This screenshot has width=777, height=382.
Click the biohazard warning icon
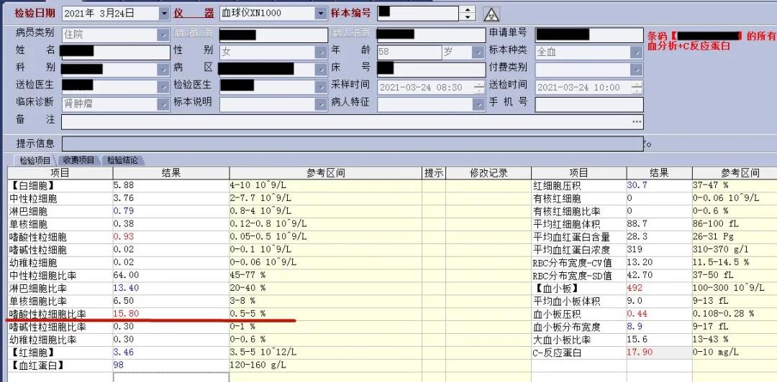coord(491,14)
